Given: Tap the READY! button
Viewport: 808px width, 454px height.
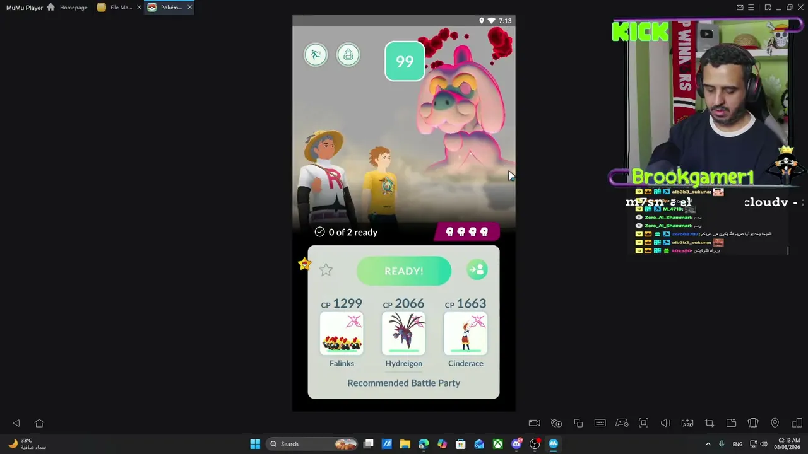Looking at the screenshot, I should pyautogui.click(x=404, y=271).
